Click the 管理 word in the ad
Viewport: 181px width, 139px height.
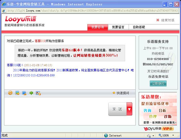(153, 116)
